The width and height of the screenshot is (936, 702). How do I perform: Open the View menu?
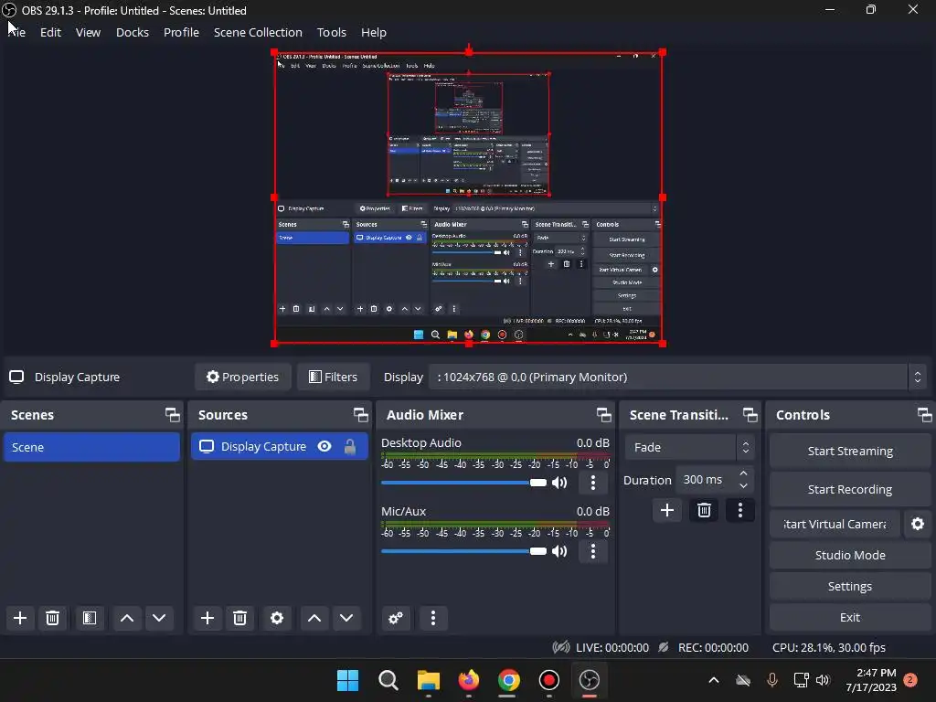88,32
